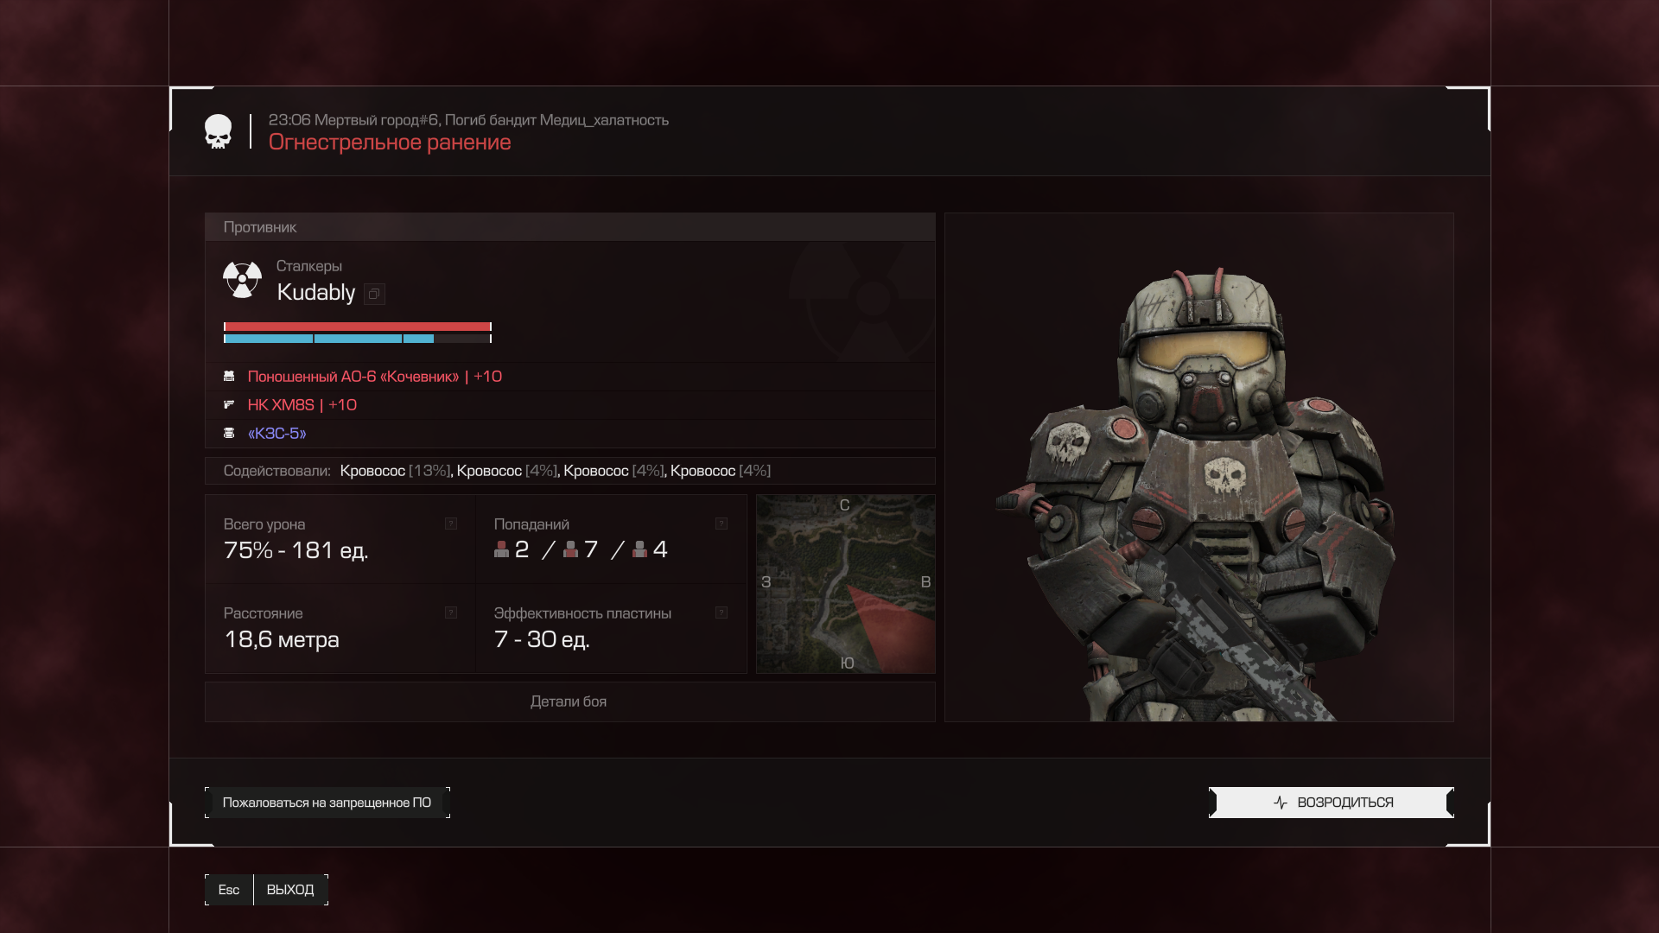Open help tooltip for Всего урона
The height and width of the screenshot is (933, 1659).
click(x=451, y=524)
